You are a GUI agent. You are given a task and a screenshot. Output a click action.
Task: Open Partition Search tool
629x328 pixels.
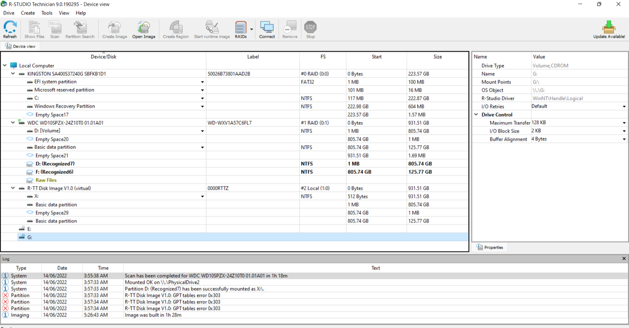pos(80,29)
